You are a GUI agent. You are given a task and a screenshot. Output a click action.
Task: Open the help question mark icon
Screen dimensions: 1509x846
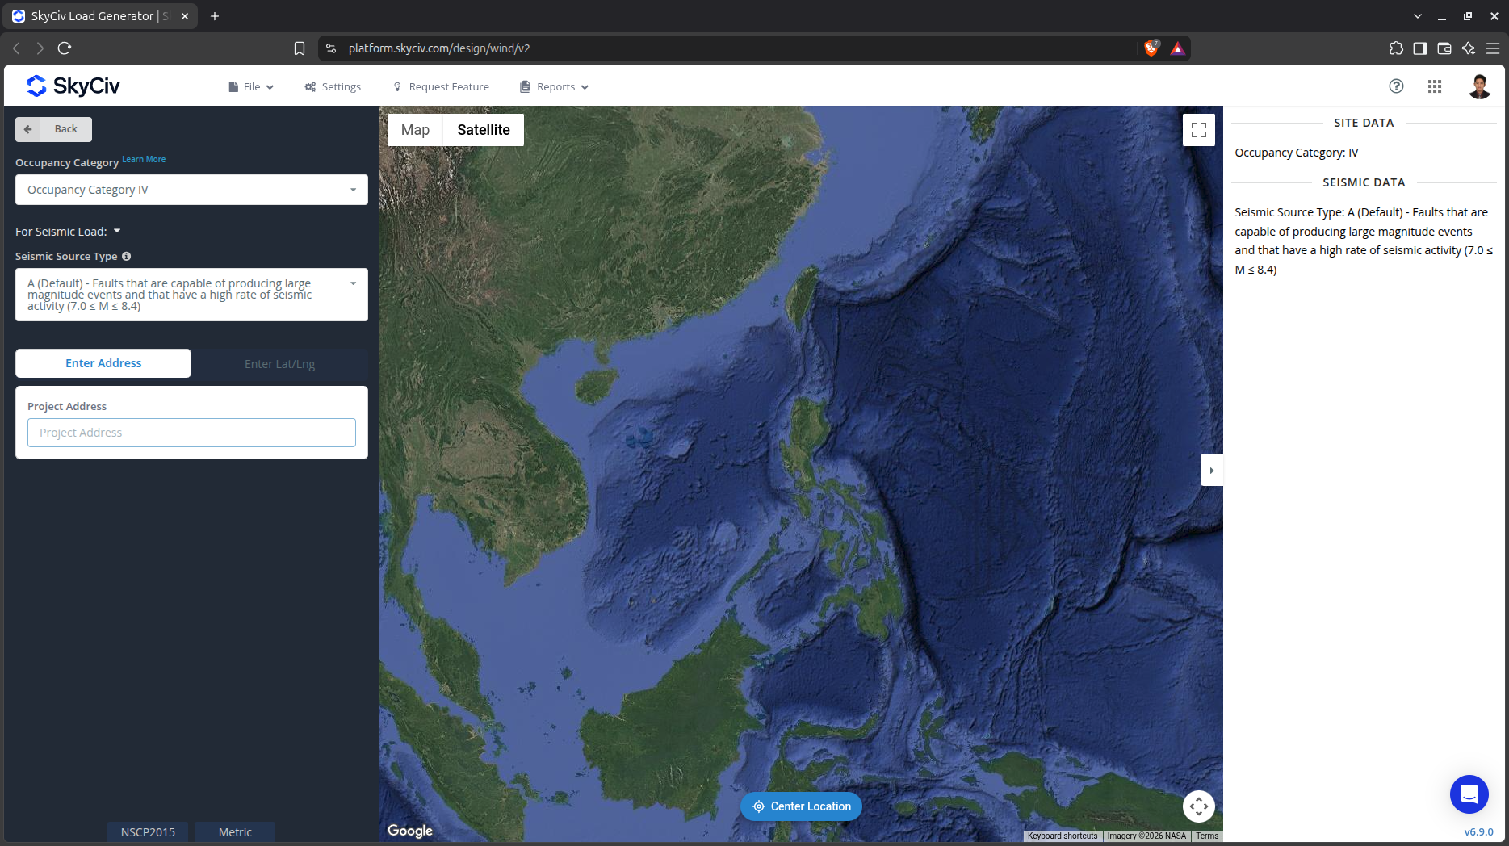(1396, 86)
